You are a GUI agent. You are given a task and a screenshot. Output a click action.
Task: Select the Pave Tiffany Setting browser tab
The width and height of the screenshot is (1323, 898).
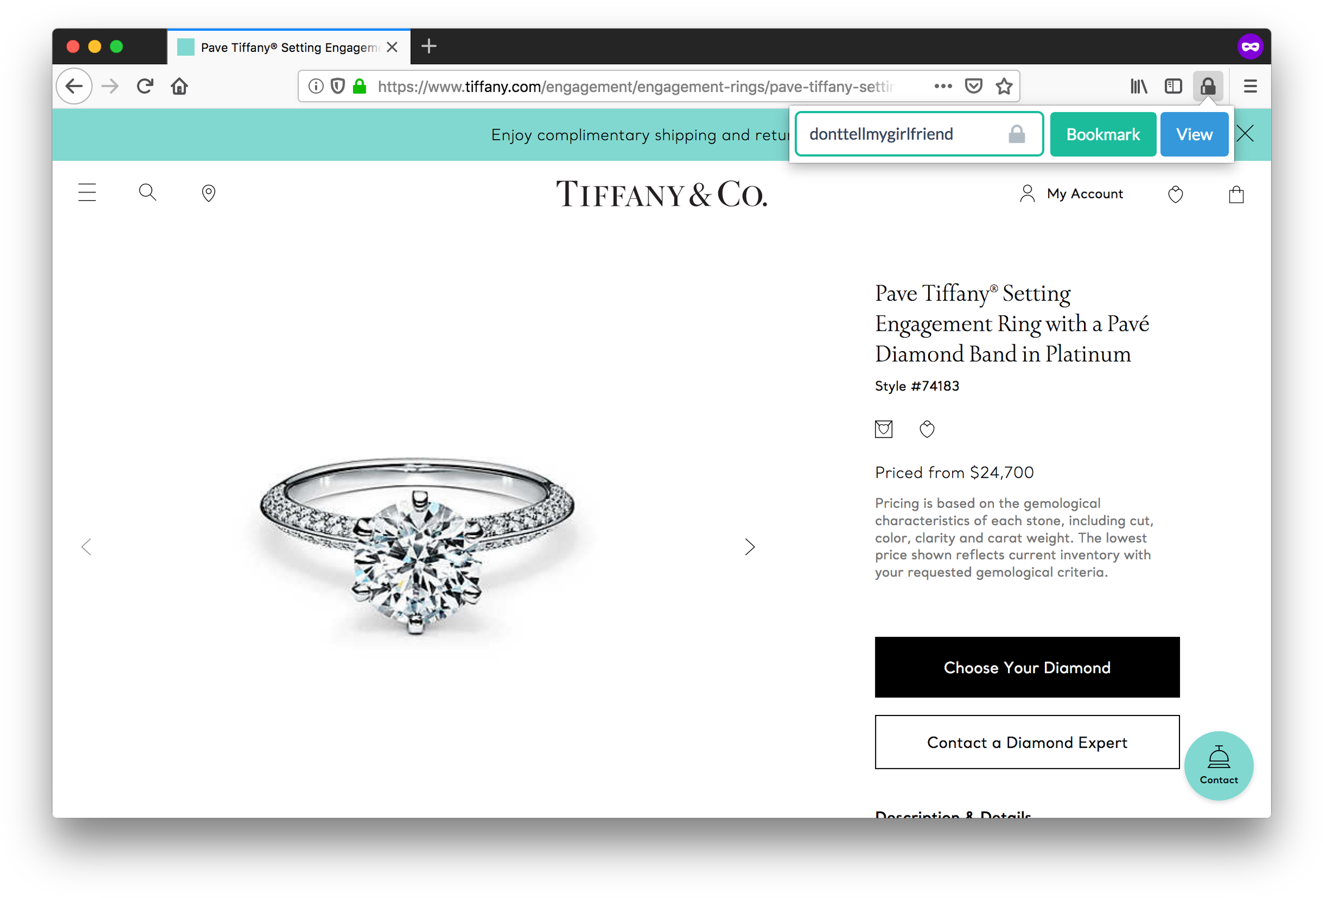(x=288, y=47)
